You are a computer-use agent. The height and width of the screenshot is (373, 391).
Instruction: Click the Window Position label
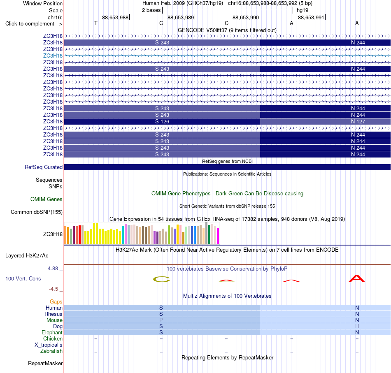tap(43, 3)
